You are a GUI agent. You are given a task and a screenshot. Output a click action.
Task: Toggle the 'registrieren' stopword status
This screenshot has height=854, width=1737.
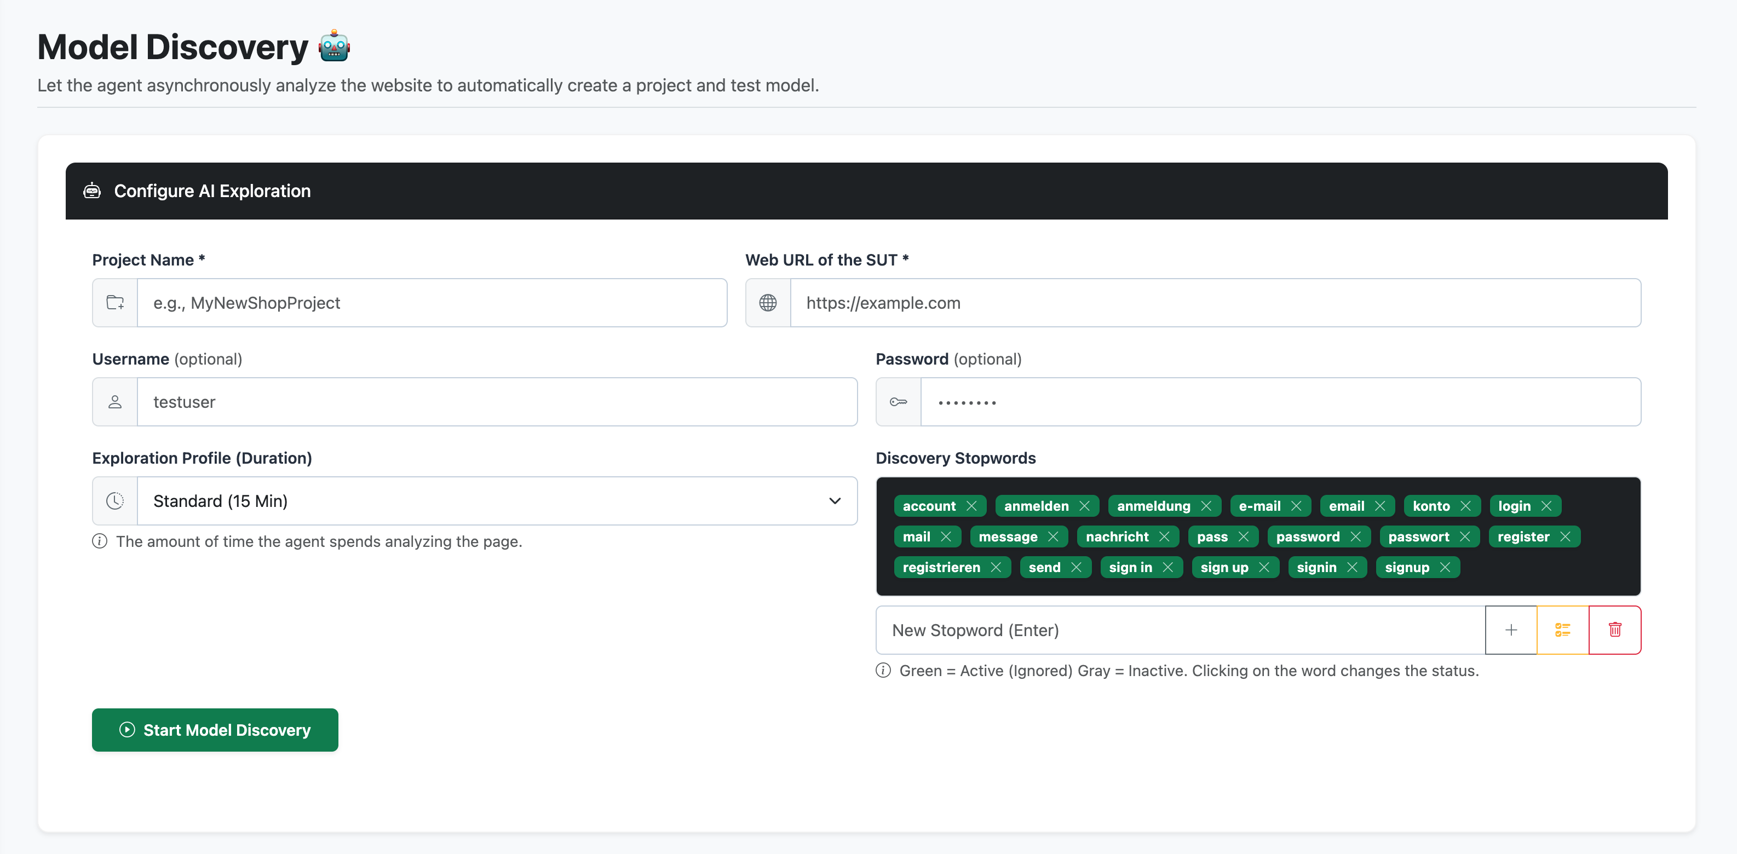tap(941, 567)
